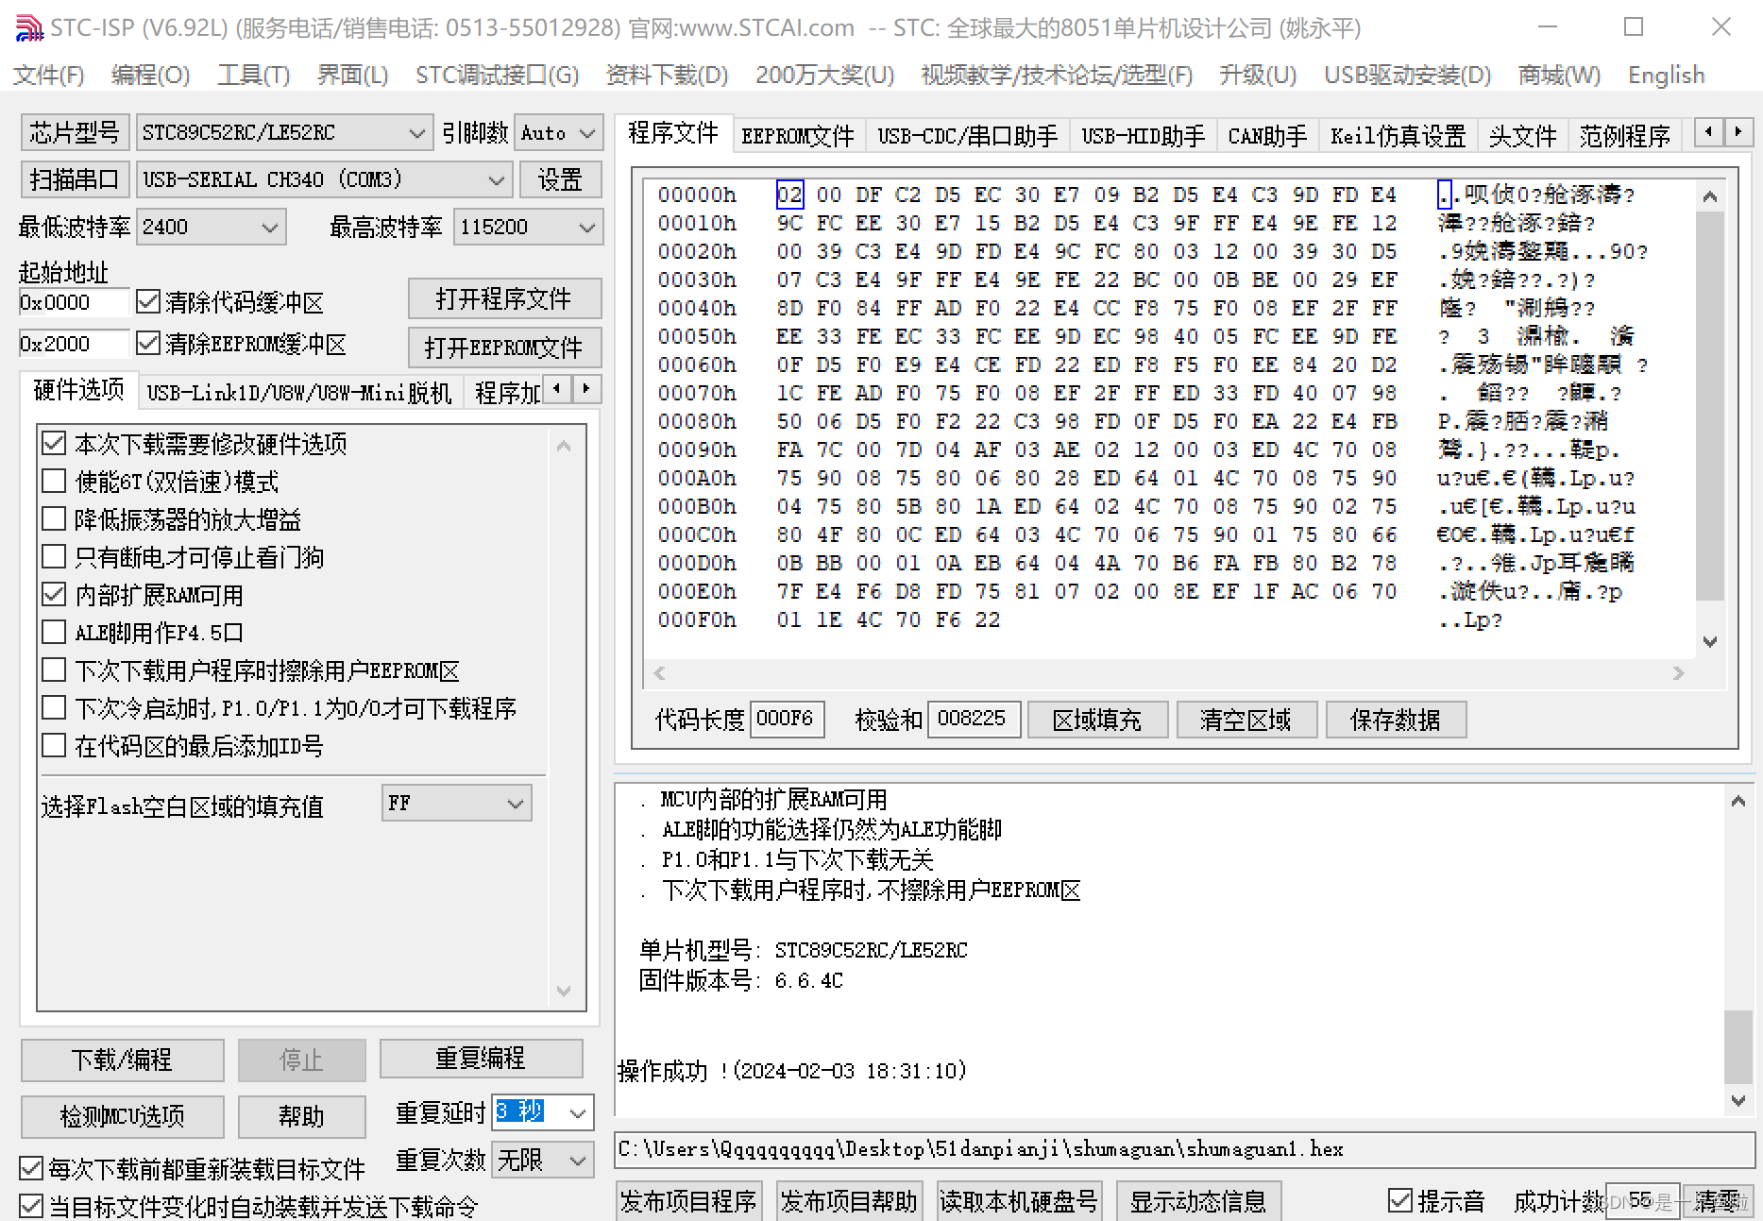Check 在代码区的最后添加ID号

click(x=54, y=745)
